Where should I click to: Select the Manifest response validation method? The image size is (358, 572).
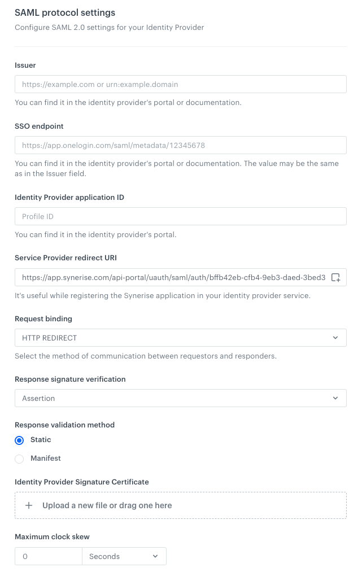tap(19, 459)
